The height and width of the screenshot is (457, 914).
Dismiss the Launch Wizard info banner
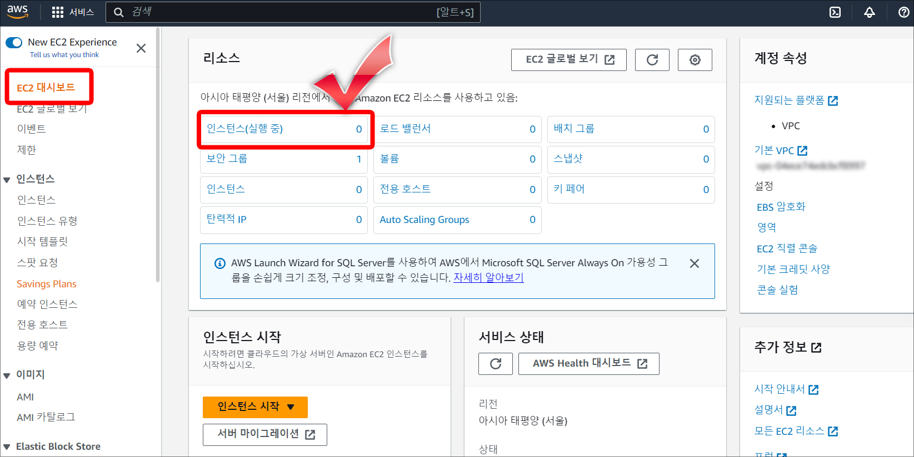point(695,263)
